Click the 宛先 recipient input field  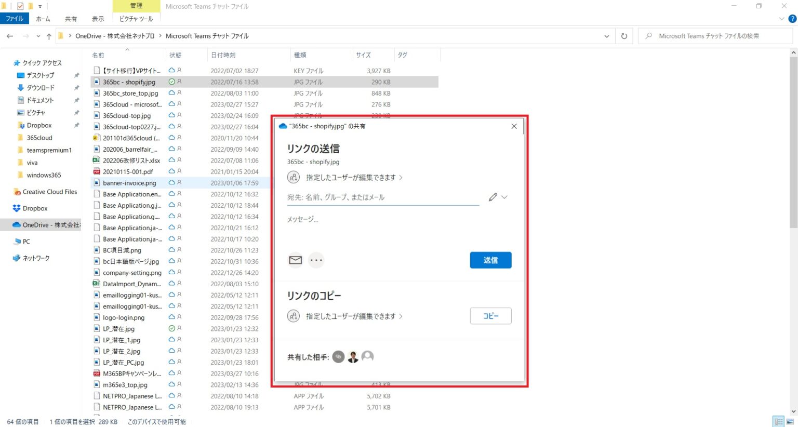(383, 197)
